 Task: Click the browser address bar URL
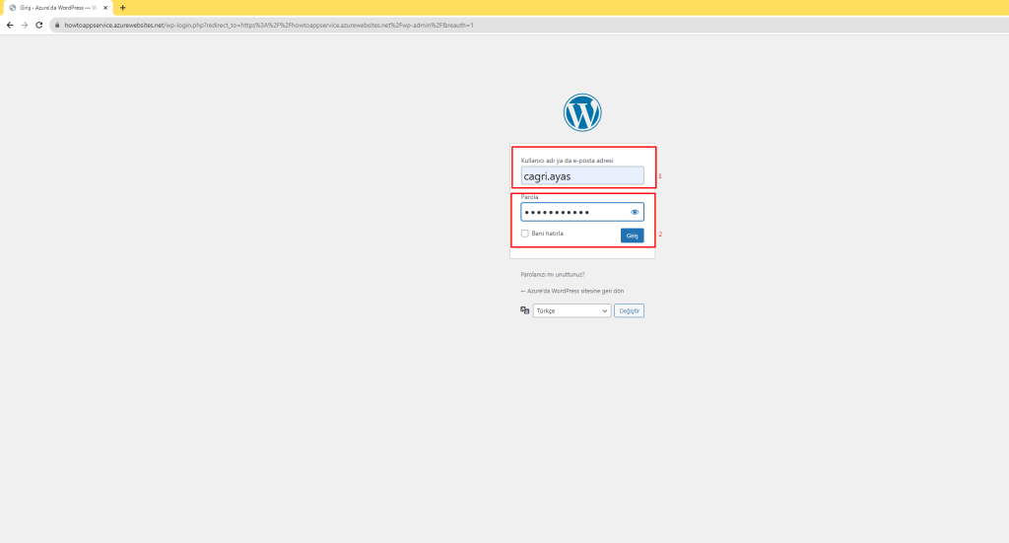[x=268, y=25]
